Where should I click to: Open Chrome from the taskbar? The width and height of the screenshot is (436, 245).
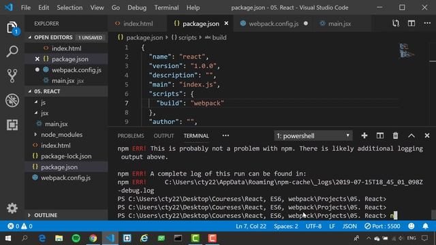tap(93, 238)
